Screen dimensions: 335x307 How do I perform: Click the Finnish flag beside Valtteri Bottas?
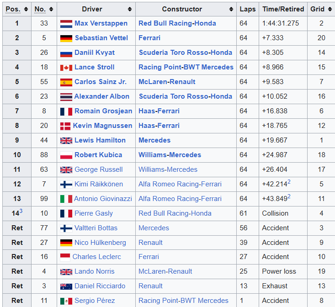[66, 228]
